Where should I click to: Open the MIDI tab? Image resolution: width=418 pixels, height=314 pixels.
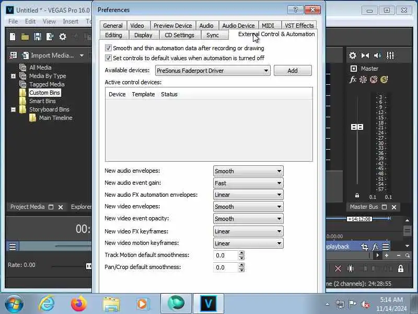[x=268, y=26]
